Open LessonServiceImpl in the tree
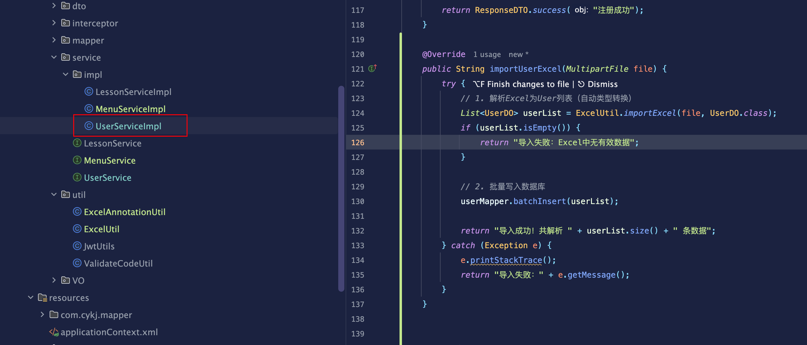Screen dimensions: 807x345 click(133, 92)
